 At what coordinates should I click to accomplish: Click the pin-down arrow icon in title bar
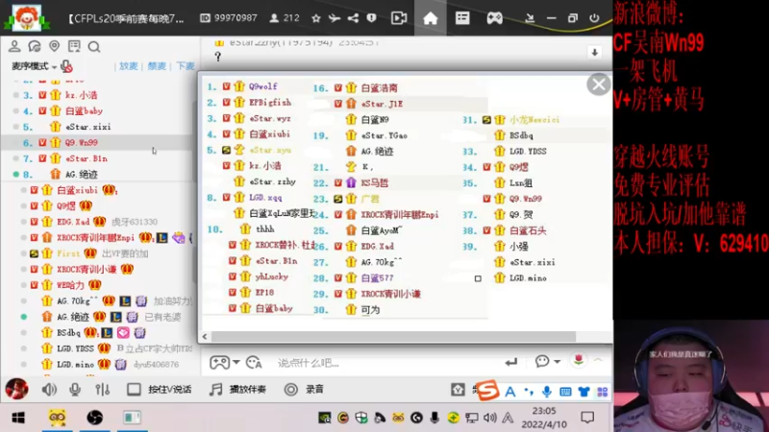tap(530, 18)
